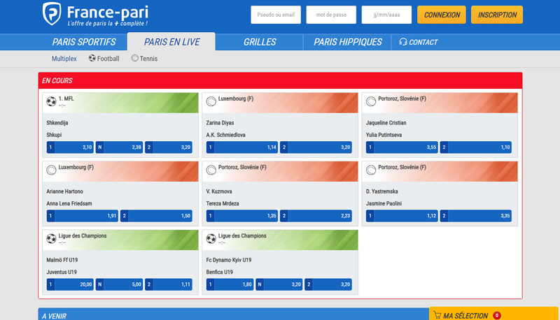The image size is (560, 320).
Task: Click soccer icon on Malmö Ff U19 card
Action: tap(51, 239)
